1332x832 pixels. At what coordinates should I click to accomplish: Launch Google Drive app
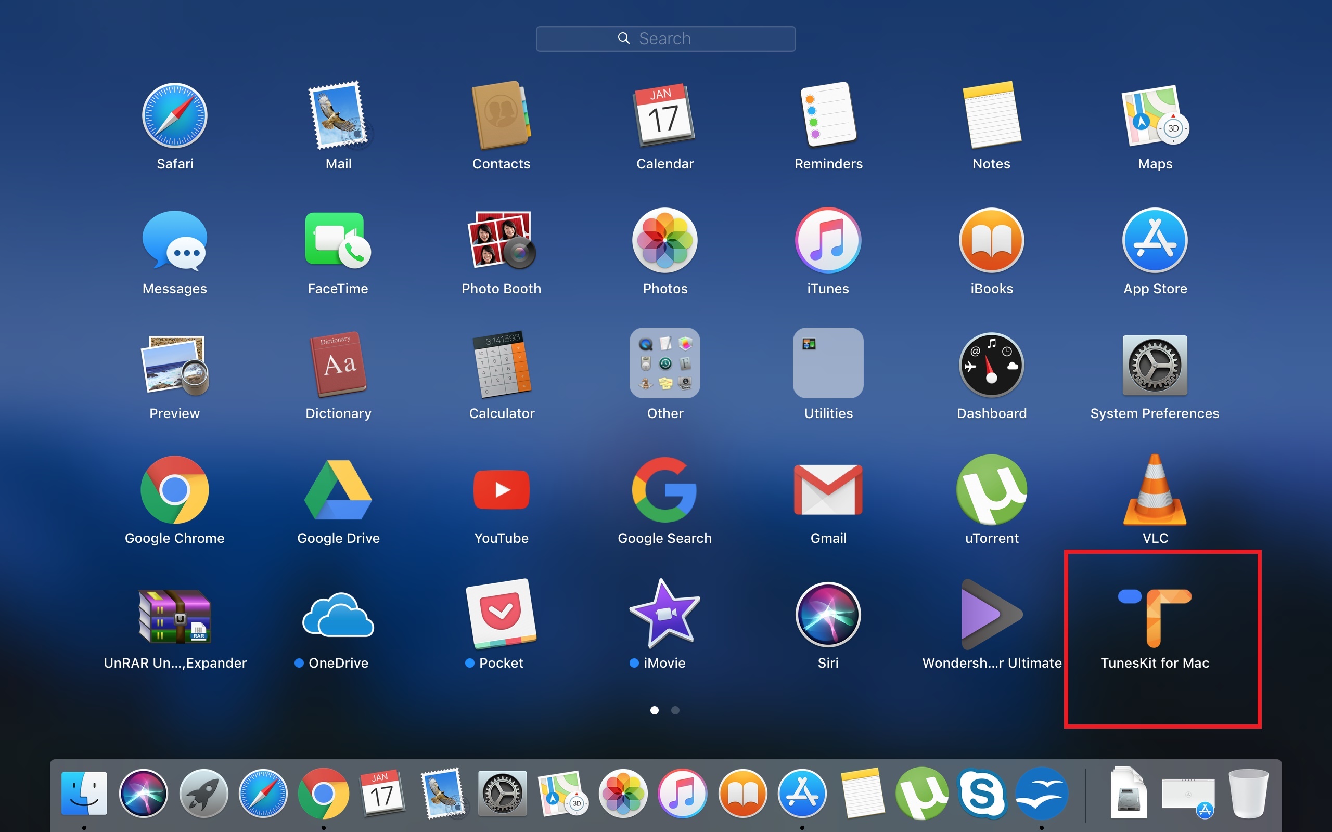[338, 490]
